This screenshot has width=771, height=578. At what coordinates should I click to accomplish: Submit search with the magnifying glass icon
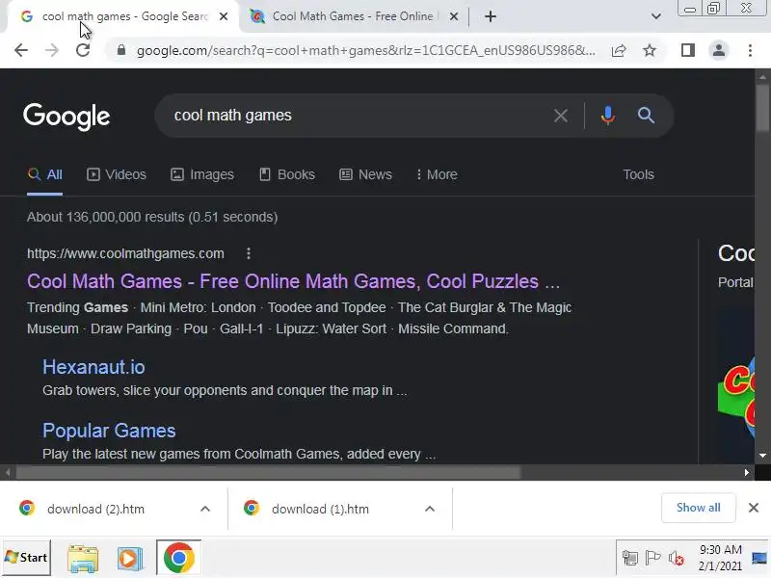646,116
